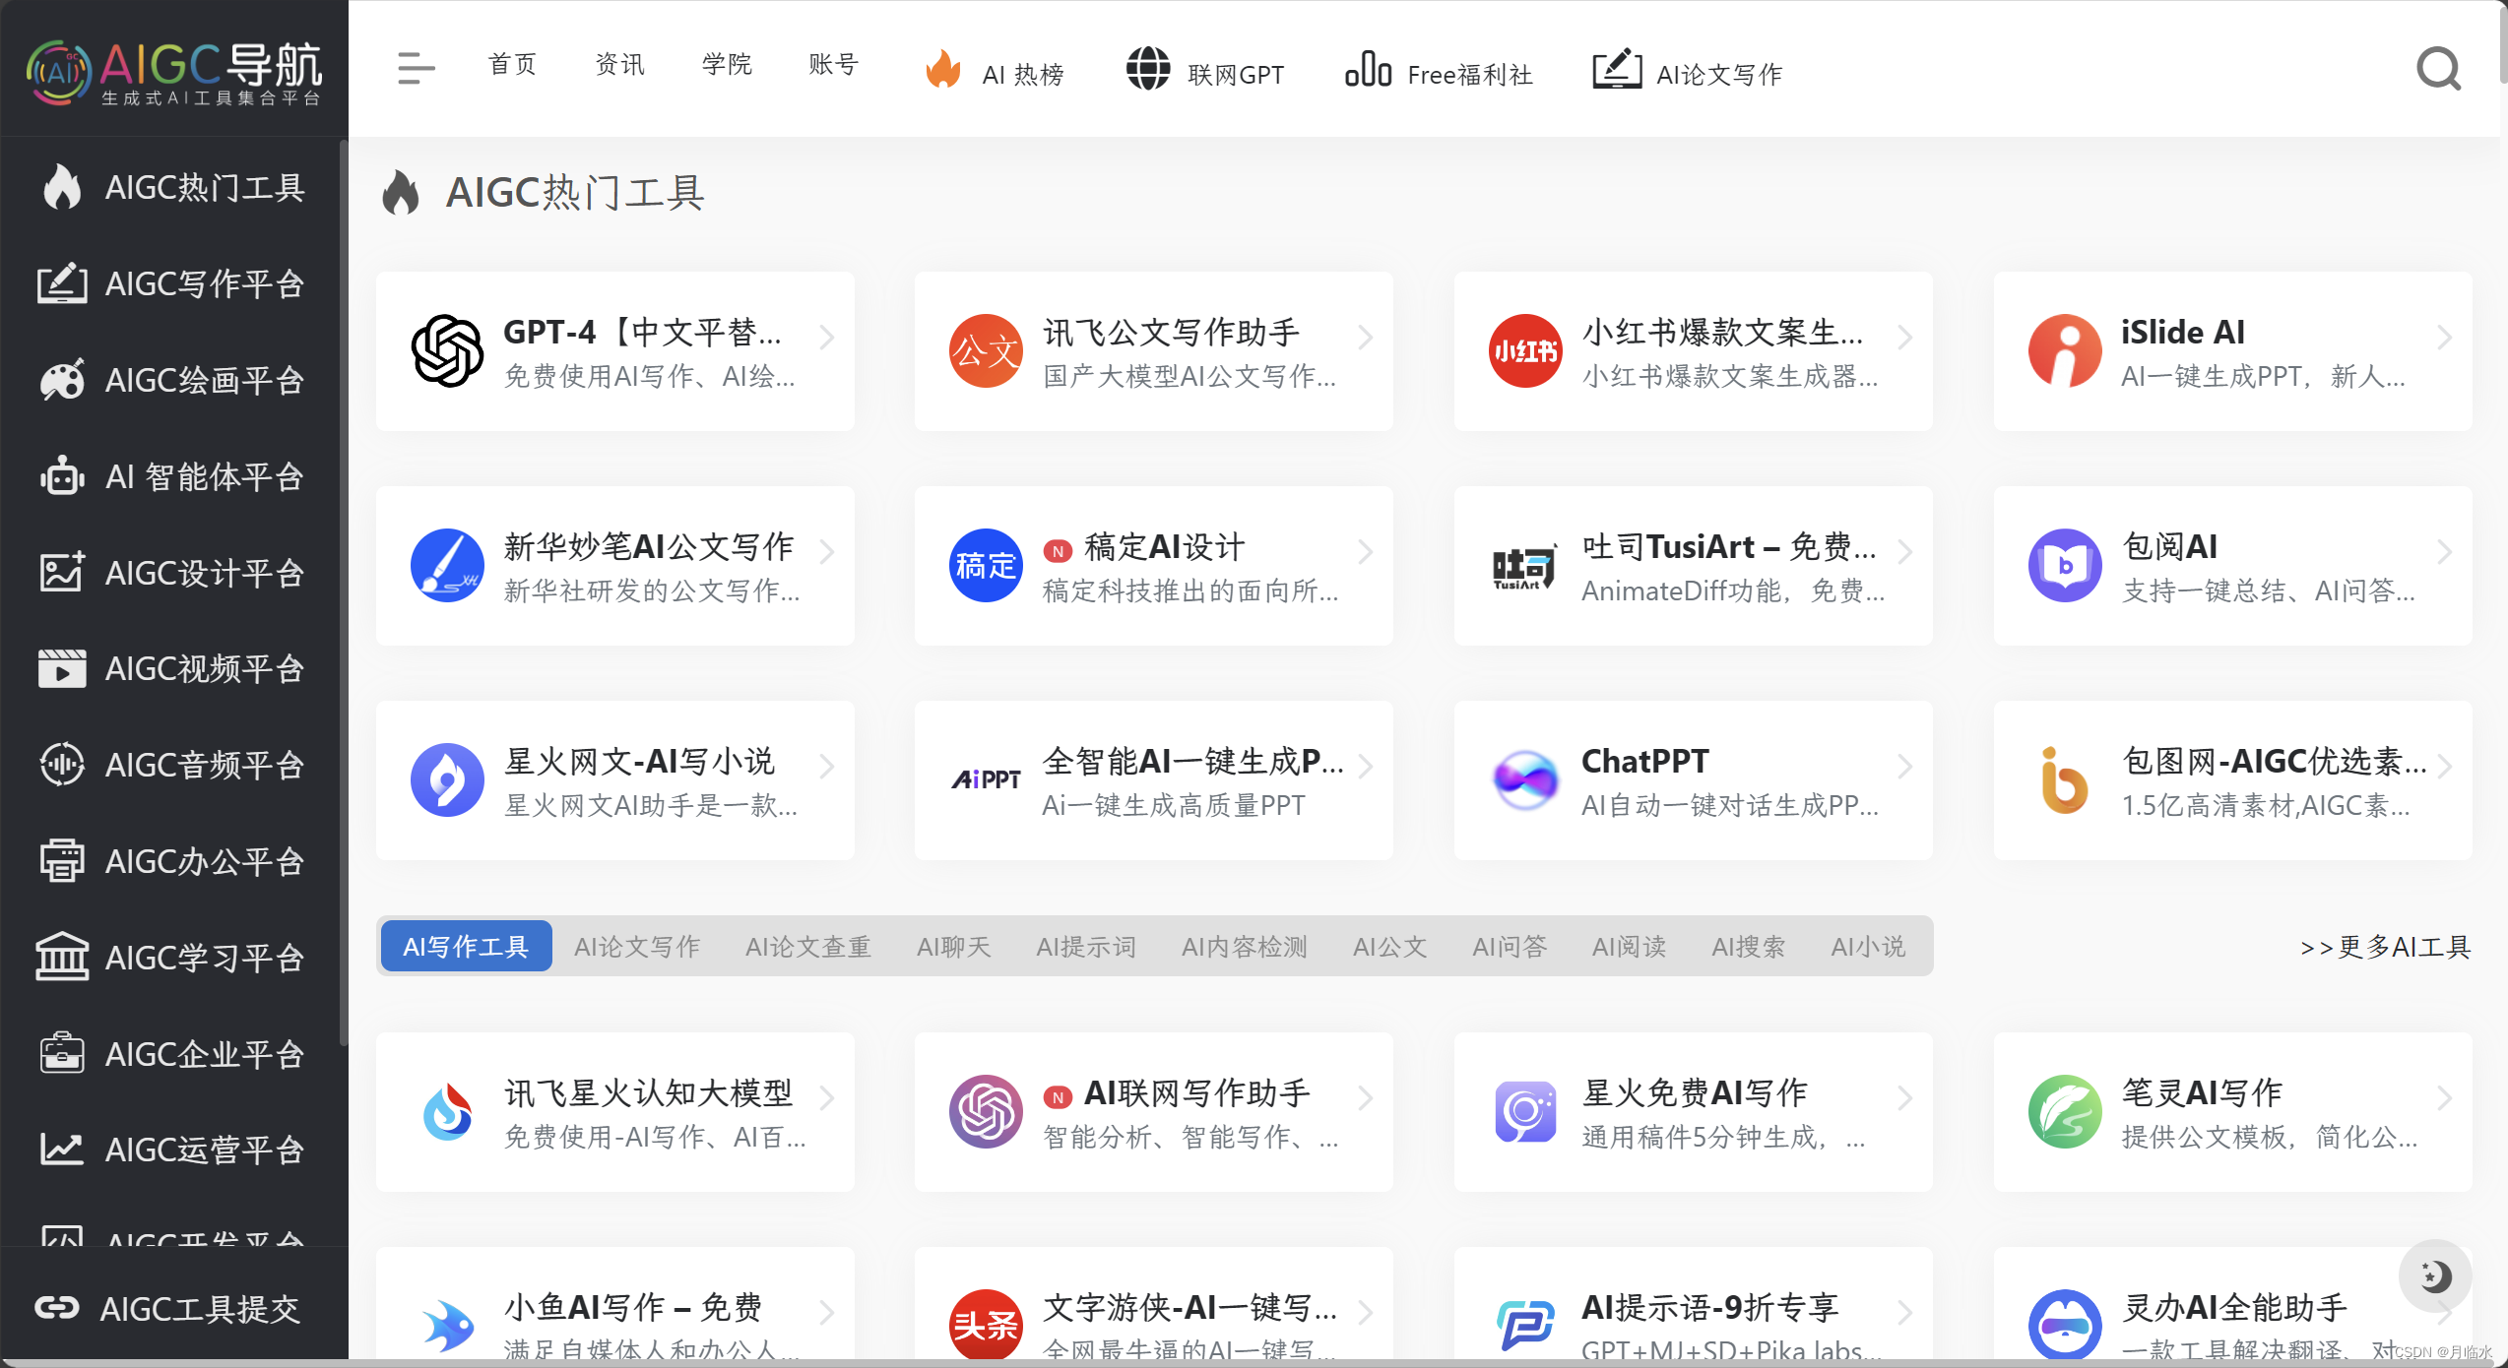Open the 资讯 menu item
Viewport: 2508px width, 1368px height.
[x=619, y=65]
